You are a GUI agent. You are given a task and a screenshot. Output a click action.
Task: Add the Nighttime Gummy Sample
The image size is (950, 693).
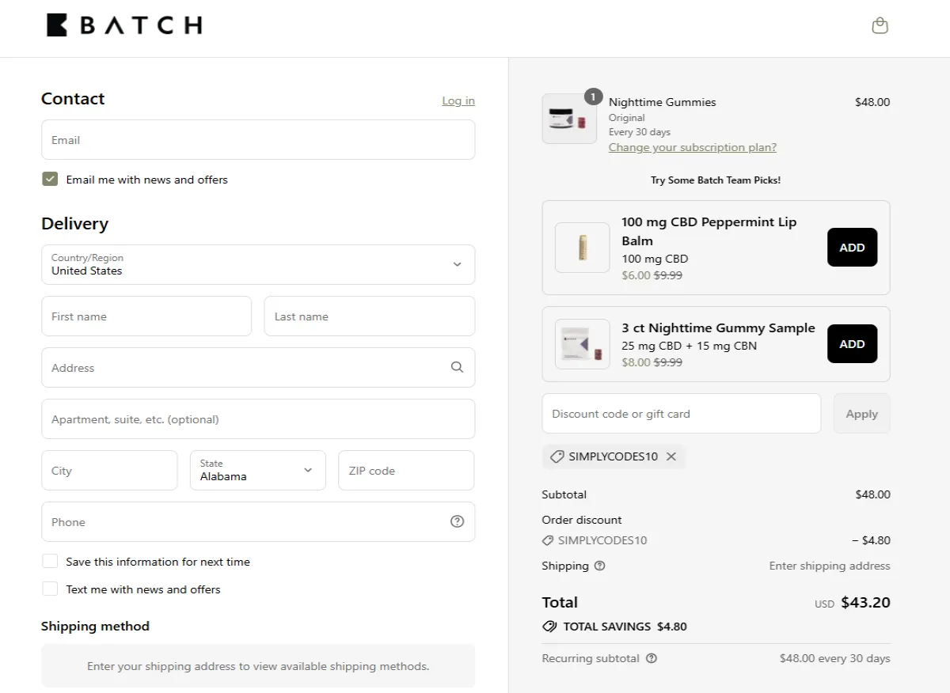click(852, 344)
